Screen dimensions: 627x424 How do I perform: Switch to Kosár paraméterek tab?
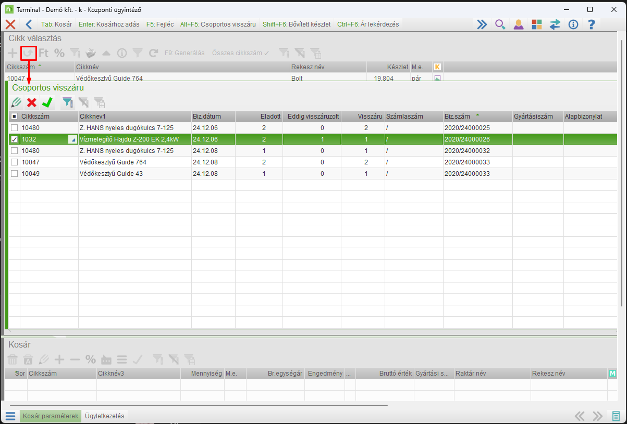point(51,416)
